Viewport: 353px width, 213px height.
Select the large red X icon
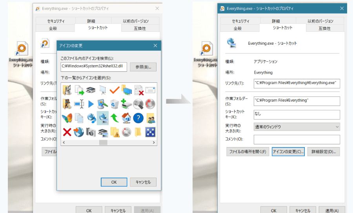pos(67,132)
